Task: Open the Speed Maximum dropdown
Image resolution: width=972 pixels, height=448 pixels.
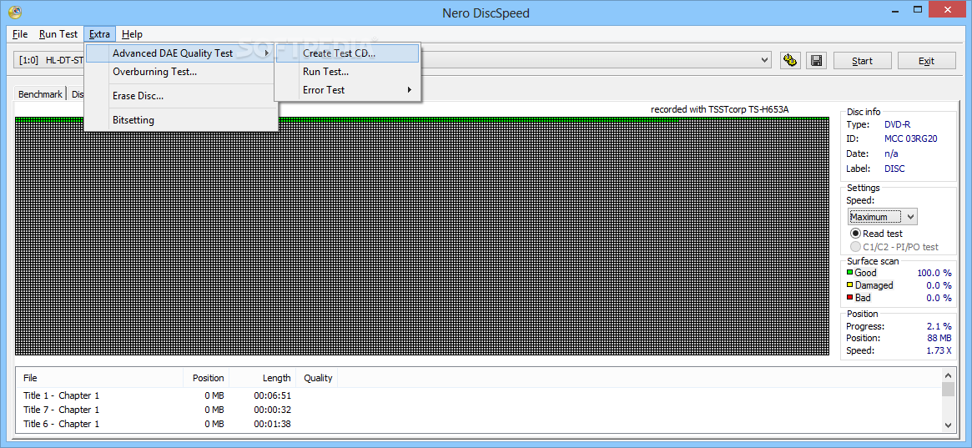Action: (x=883, y=217)
